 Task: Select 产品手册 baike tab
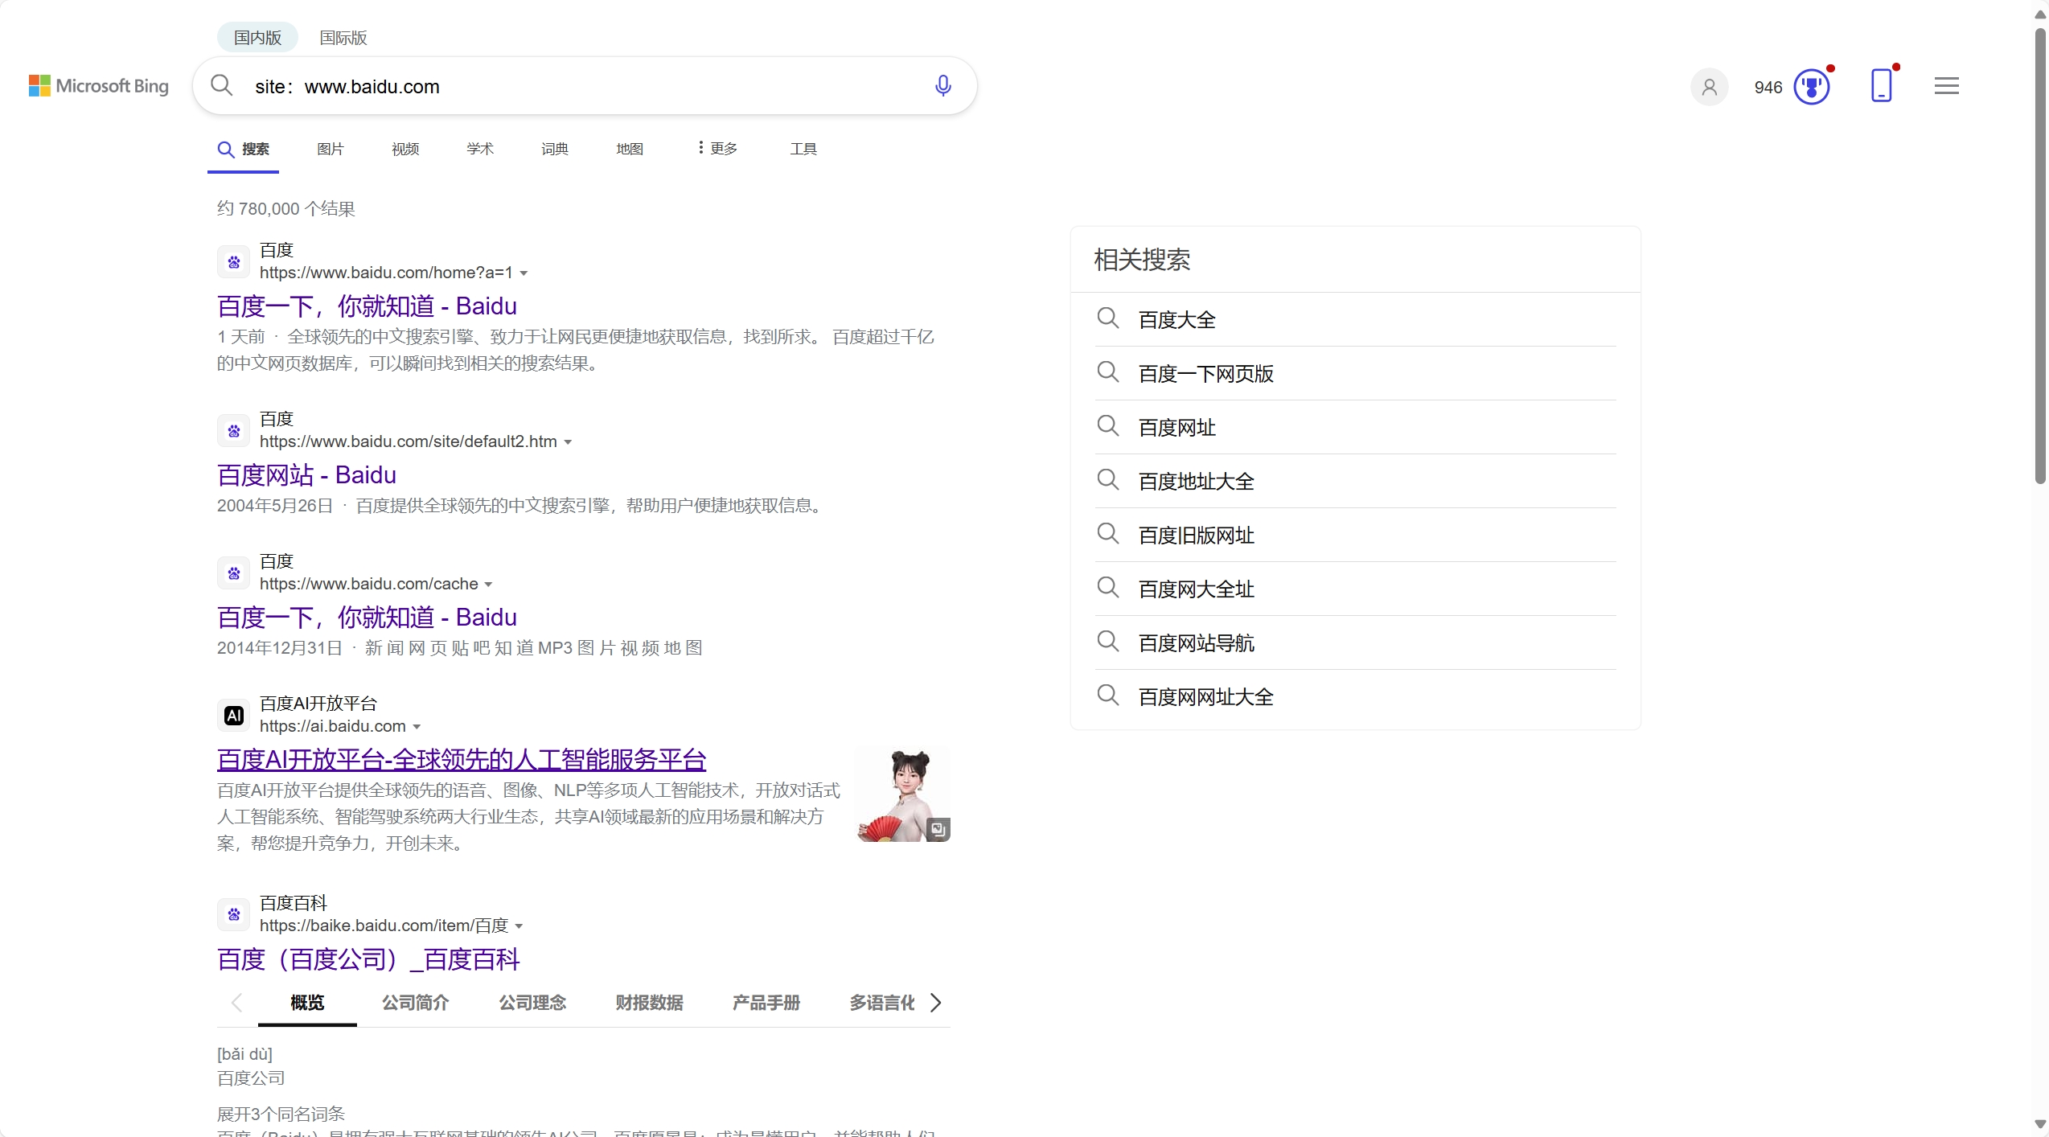coord(766,1003)
